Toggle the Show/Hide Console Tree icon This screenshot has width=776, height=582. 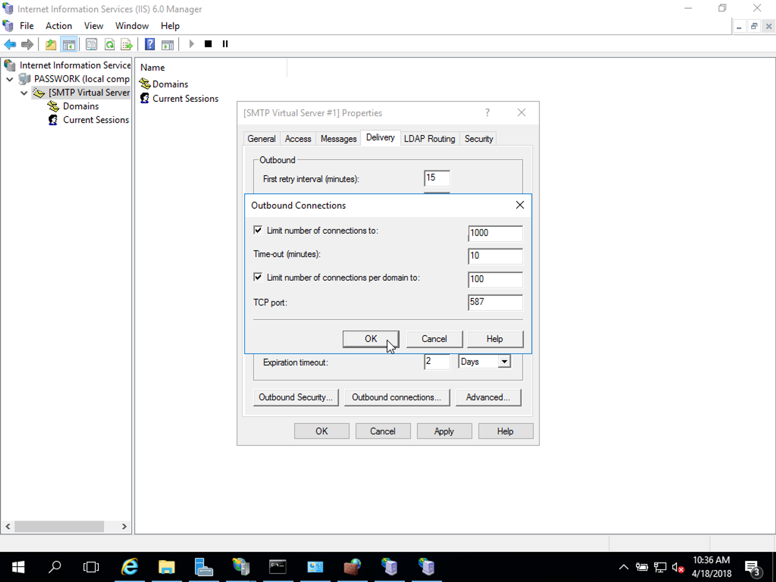pos(69,44)
